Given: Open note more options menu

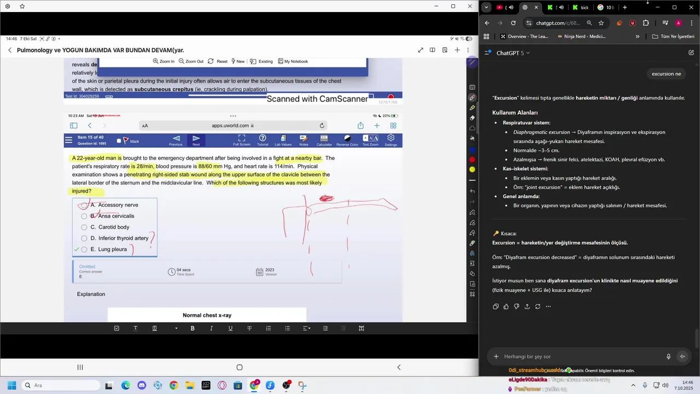Looking at the screenshot, I should coord(469,50).
